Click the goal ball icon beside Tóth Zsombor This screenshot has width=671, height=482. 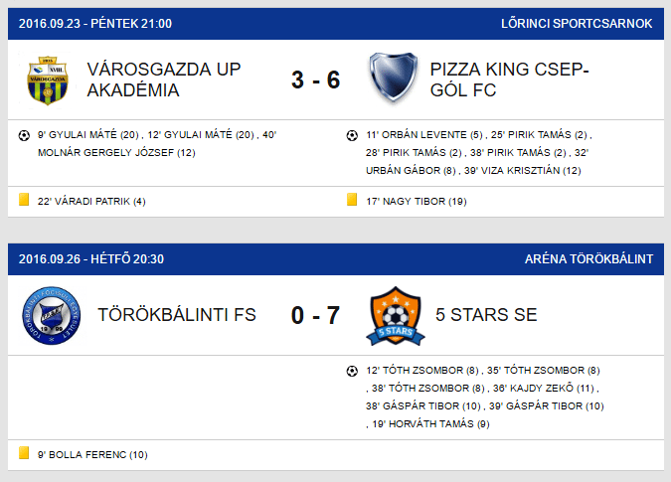tap(352, 371)
